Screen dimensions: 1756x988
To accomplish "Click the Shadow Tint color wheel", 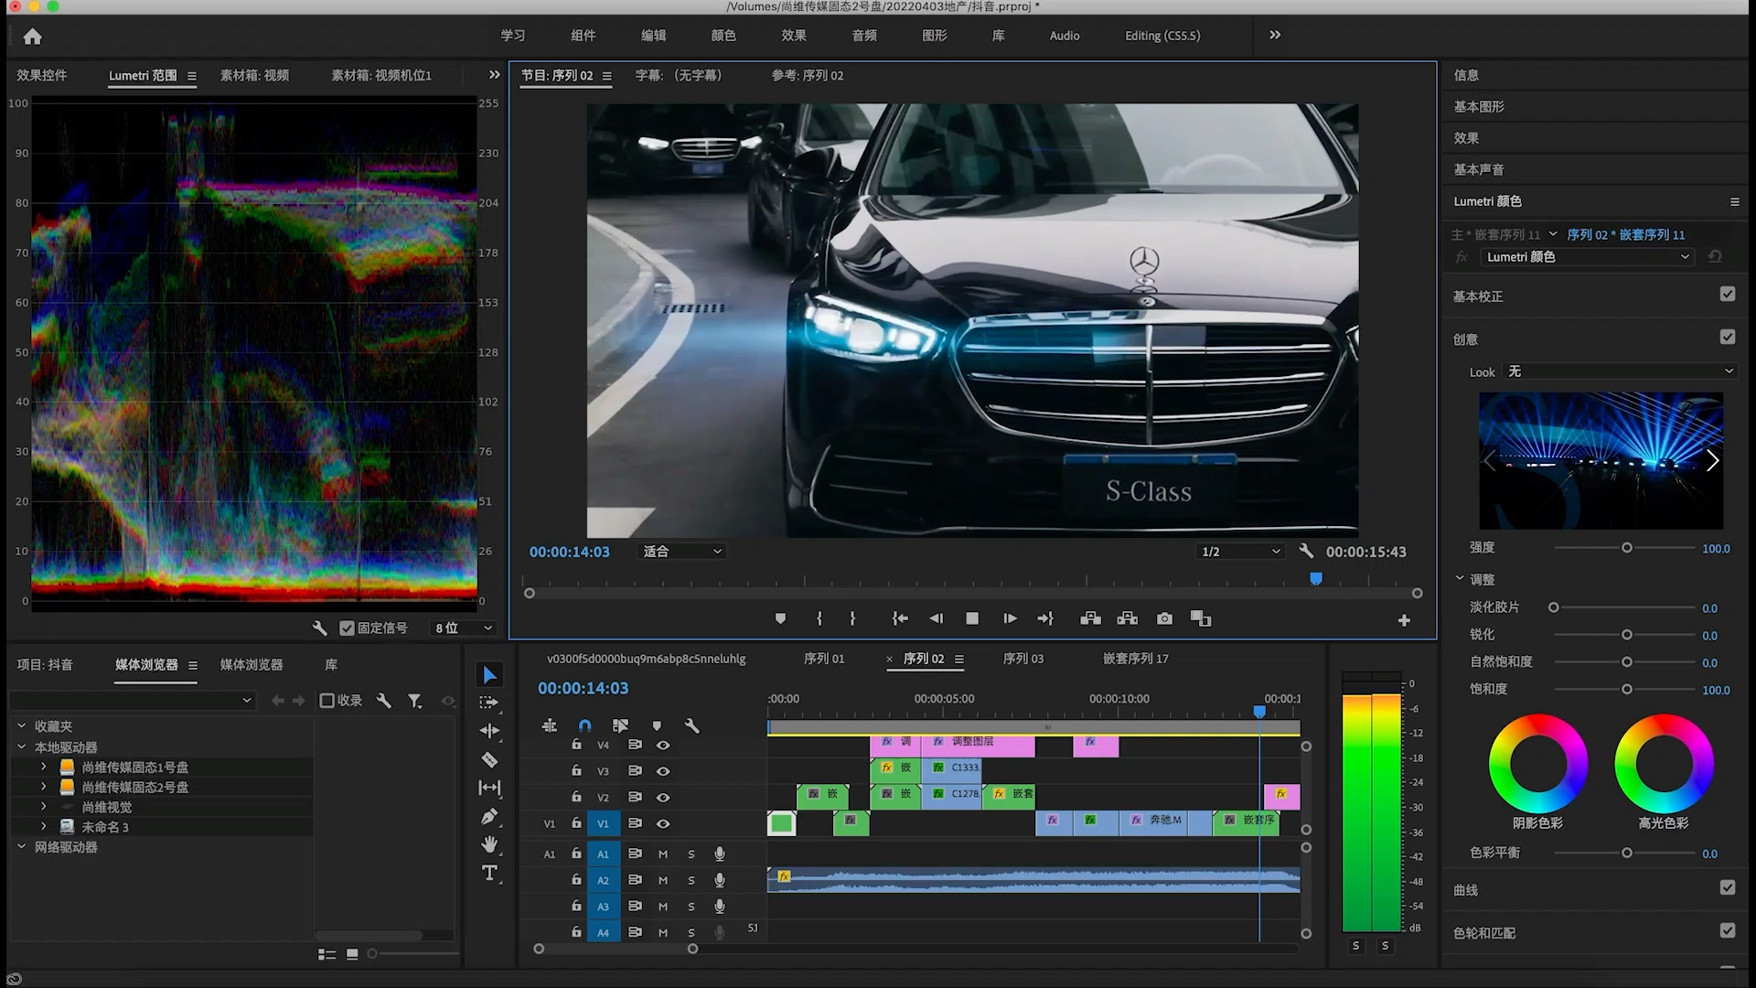I will (1538, 763).
